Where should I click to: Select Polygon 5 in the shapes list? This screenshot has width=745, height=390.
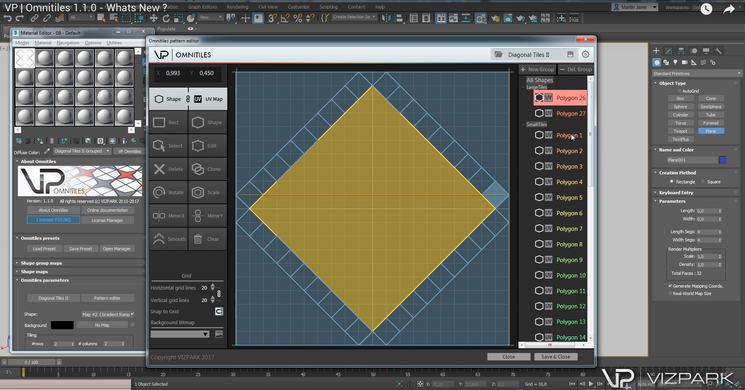click(x=569, y=198)
